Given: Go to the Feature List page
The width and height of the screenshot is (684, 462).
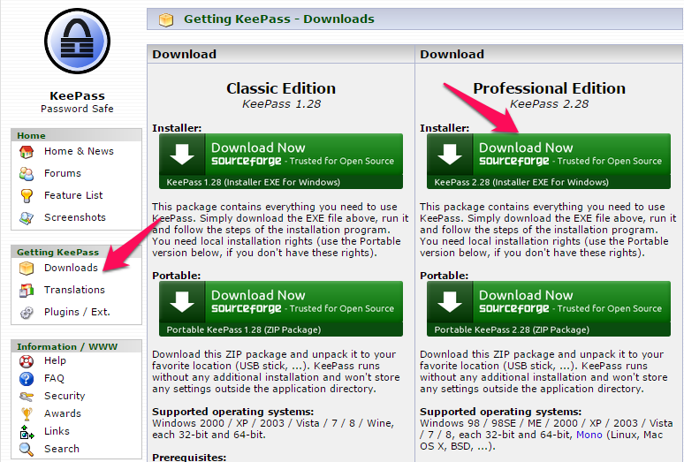Looking at the screenshot, I should pos(73,195).
